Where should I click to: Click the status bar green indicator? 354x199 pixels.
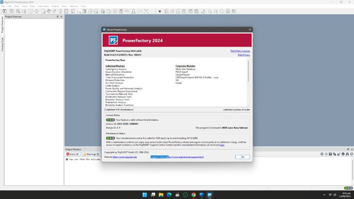point(348,188)
